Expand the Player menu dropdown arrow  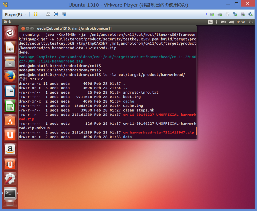(x=26, y=14)
